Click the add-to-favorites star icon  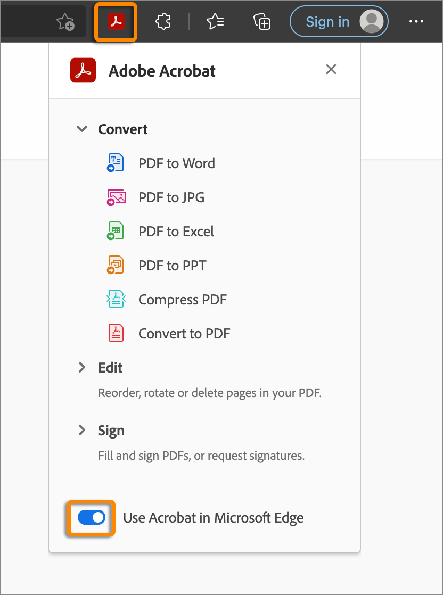click(x=65, y=21)
